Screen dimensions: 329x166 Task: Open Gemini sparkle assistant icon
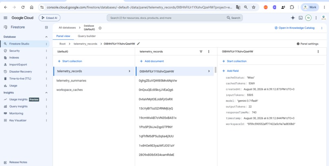coord(293,18)
